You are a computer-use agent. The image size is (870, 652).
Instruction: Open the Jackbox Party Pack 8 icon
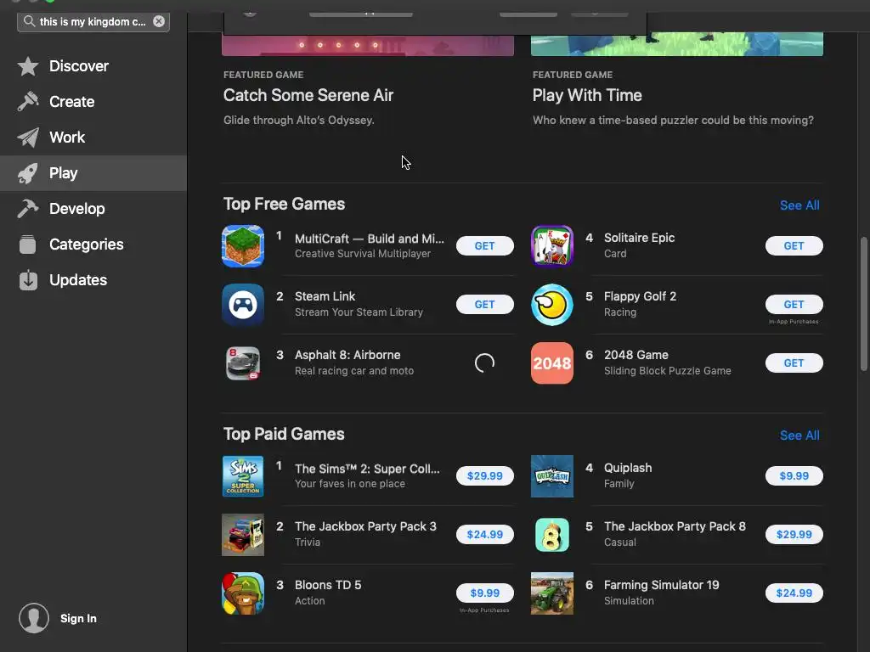pyautogui.click(x=552, y=535)
